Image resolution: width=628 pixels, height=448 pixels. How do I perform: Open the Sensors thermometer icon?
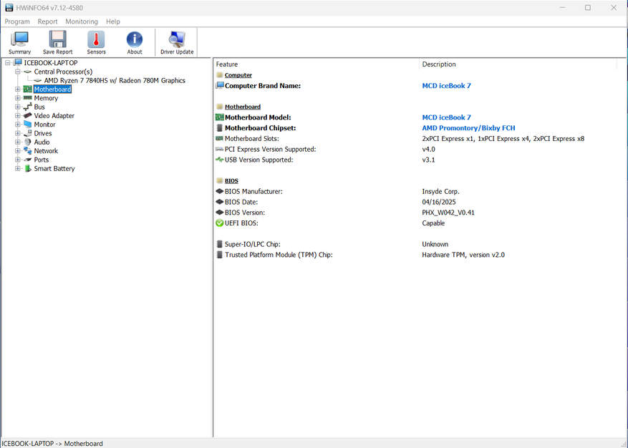(x=96, y=42)
